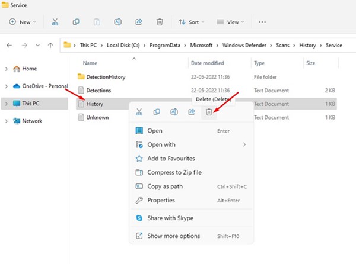
Task: Click Local Disk (C:) in the address bar
Action: pos(123,46)
